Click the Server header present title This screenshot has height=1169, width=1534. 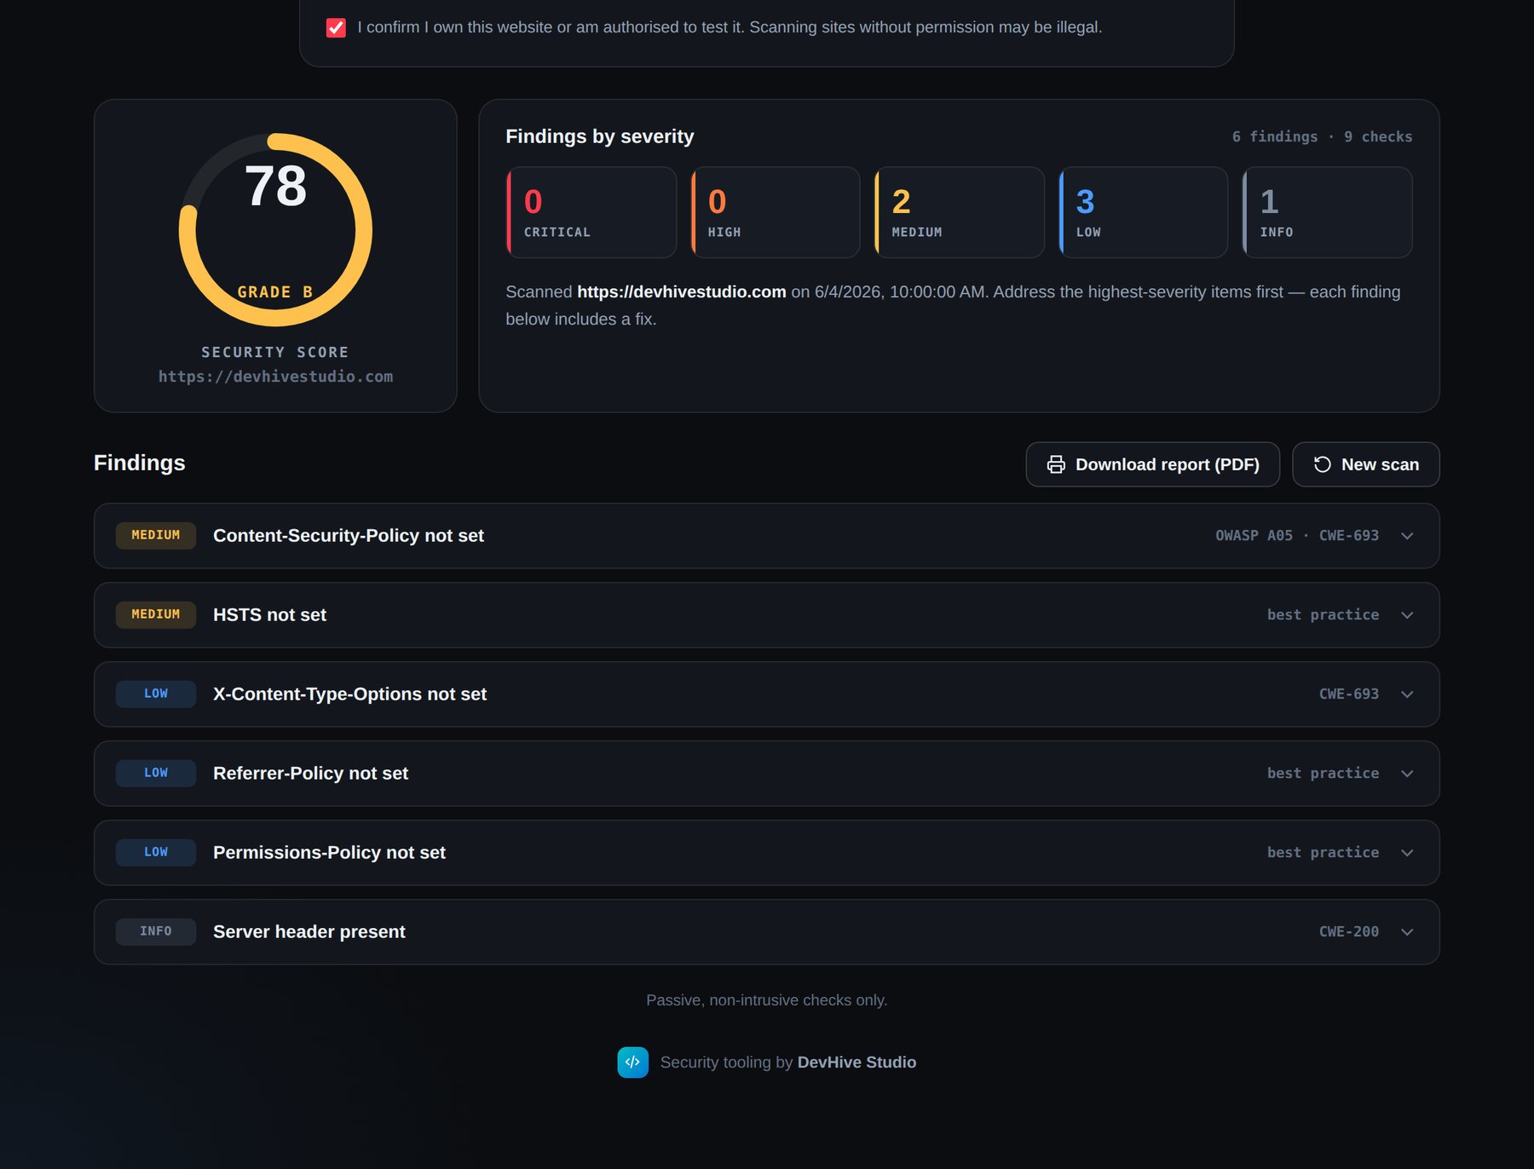click(309, 932)
